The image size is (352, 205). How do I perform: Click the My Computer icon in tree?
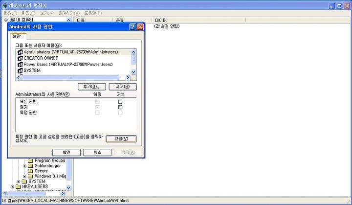click(x=13, y=20)
